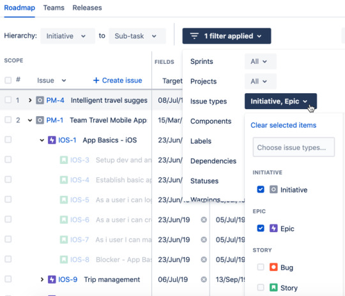The height and width of the screenshot is (296, 345).
Task: Click the plus icon of Create issue
Action: click(x=96, y=80)
